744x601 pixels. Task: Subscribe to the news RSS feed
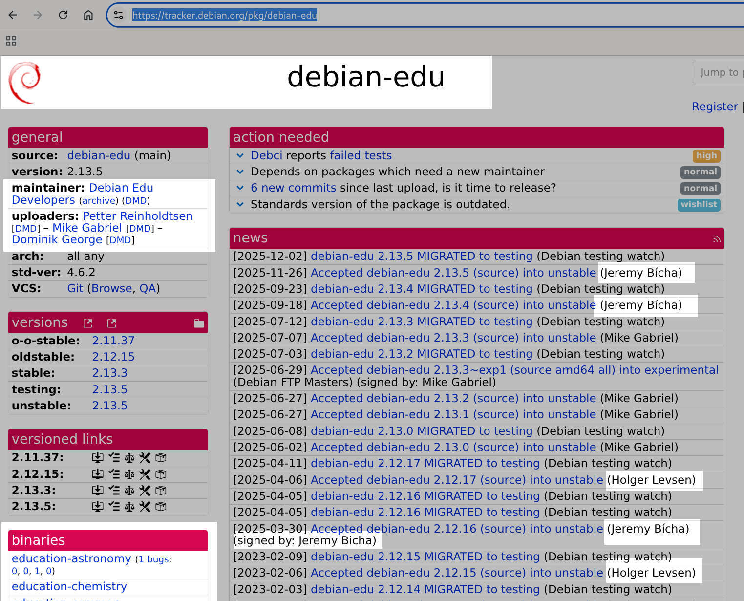[716, 239]
